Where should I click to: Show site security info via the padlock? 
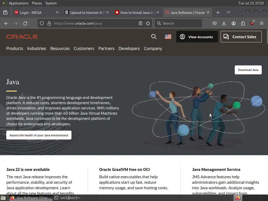click(x=49, y=23)
